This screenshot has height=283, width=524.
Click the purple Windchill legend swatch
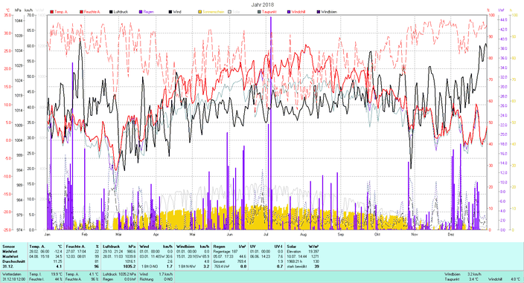click(289, 12)
